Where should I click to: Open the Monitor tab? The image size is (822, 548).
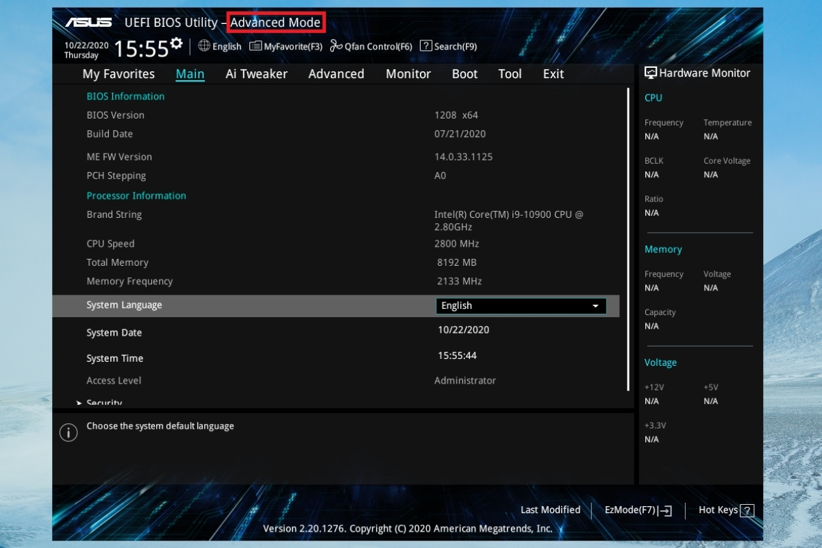click(x=408, y=74)
